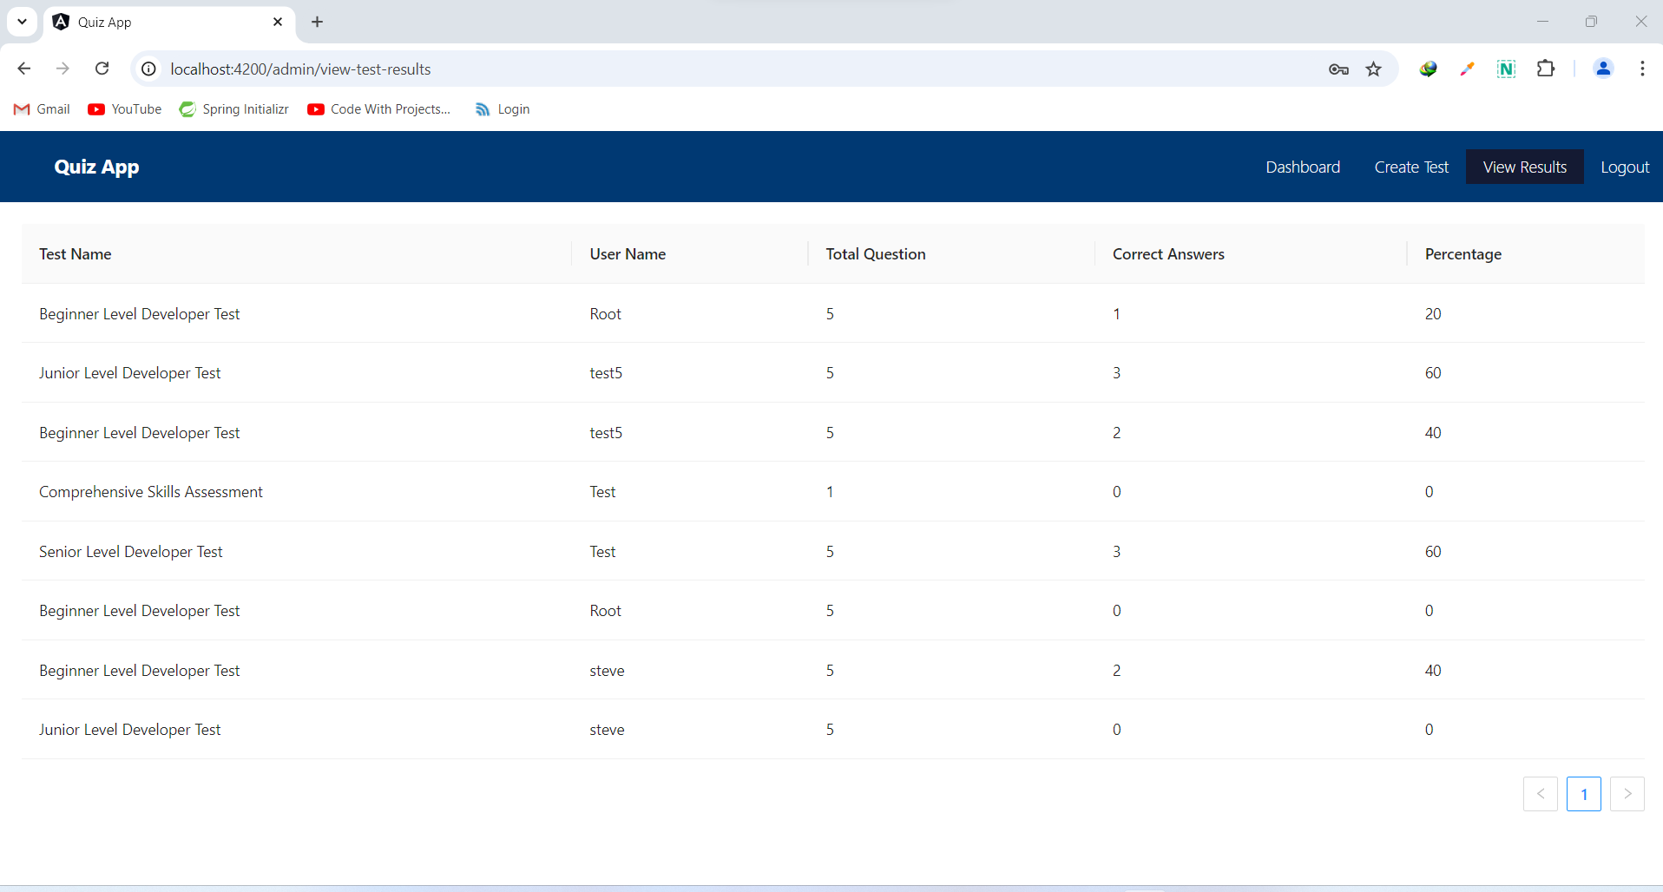Click the browser forward arrow
The height and width of the screenshot is (892, 1663).
[62, 69]
